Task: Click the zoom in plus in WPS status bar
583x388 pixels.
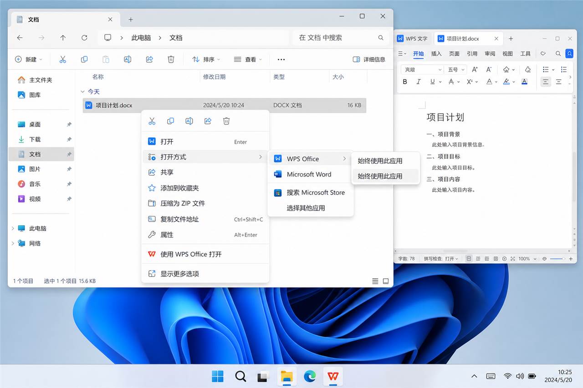Action: point(571,258)
